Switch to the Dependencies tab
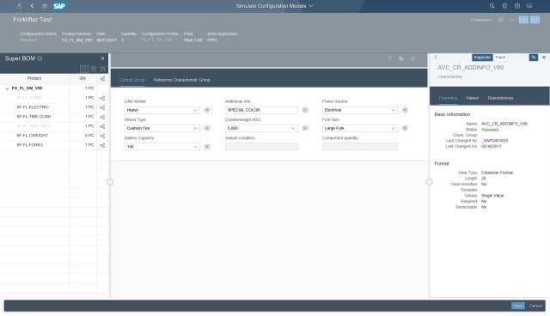This screenshot has height=316, width=550. 500,98
